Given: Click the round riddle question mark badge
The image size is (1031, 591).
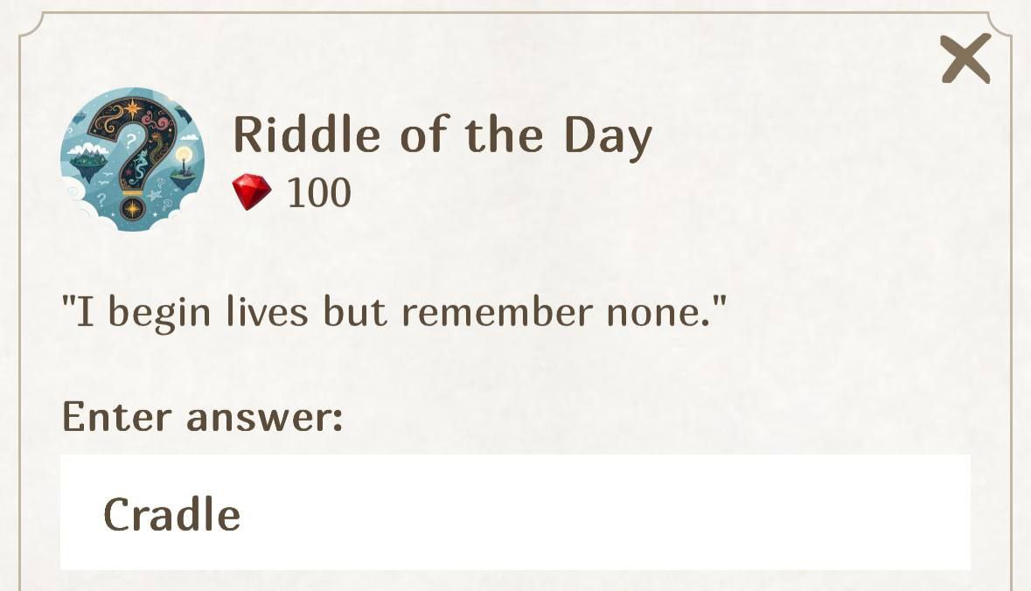Looking at the screenshot, I should (x=132, y=159).
